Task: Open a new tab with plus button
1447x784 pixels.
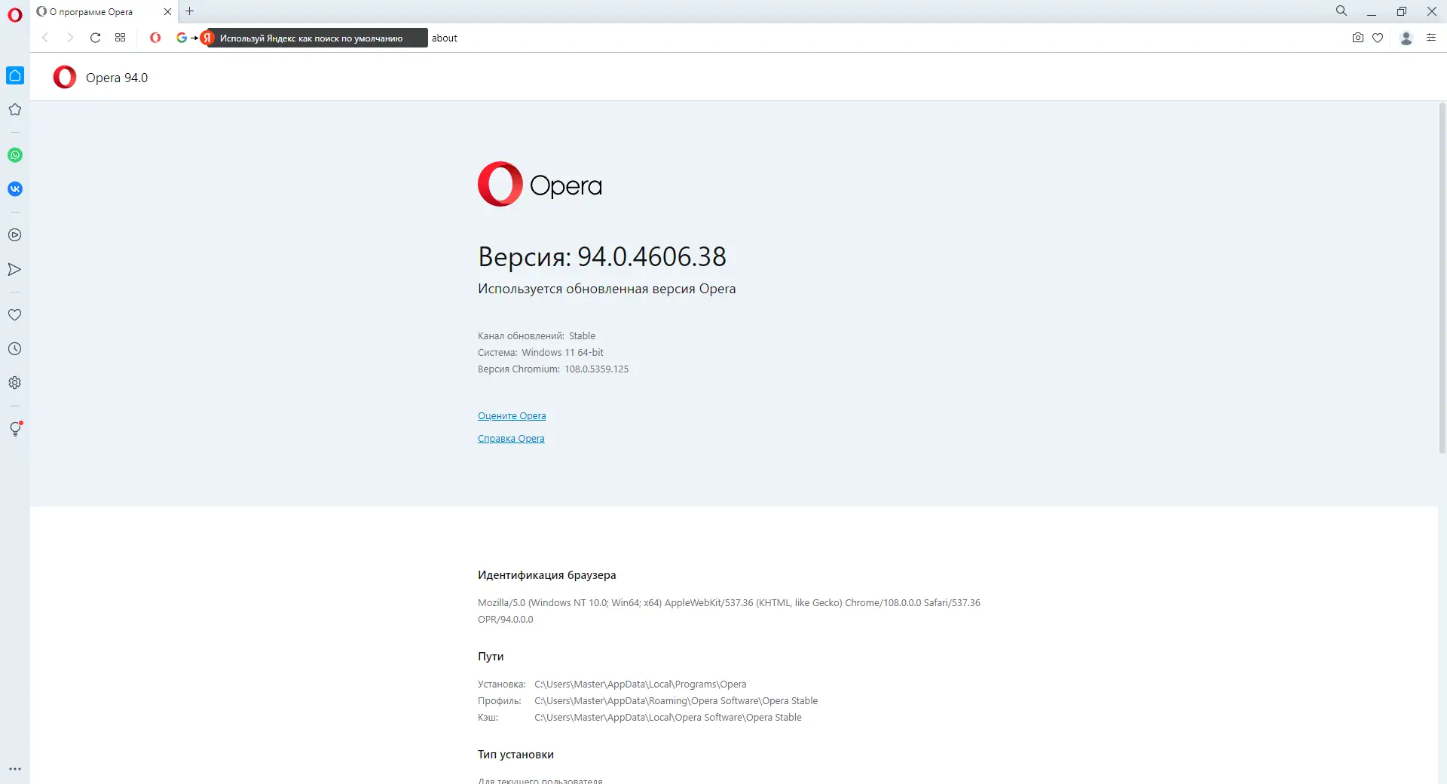Action: point(190,11)
